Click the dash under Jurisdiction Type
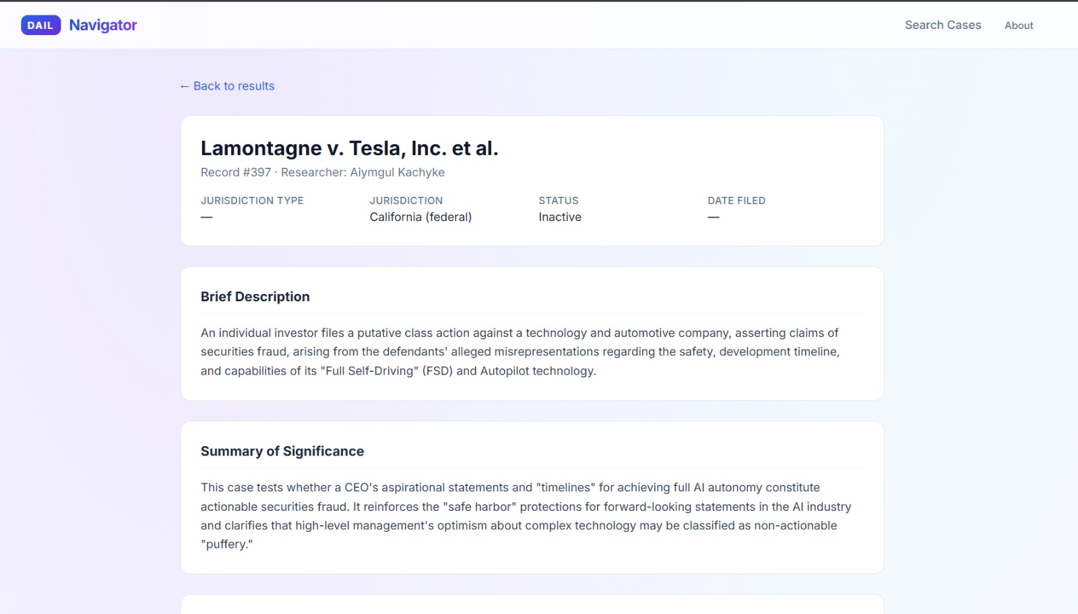This screenshot has height=614, width=1078. coord(207,217)
